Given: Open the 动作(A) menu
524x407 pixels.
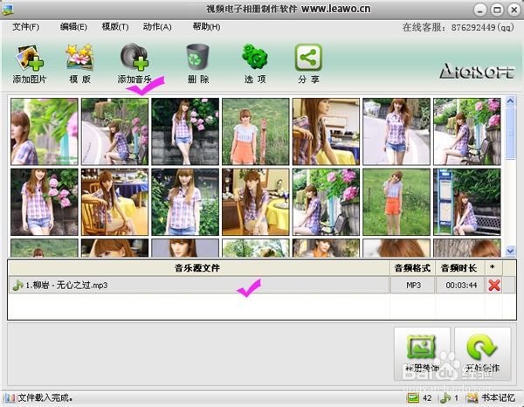Looking at the screenshot, I should click(157, 27).
